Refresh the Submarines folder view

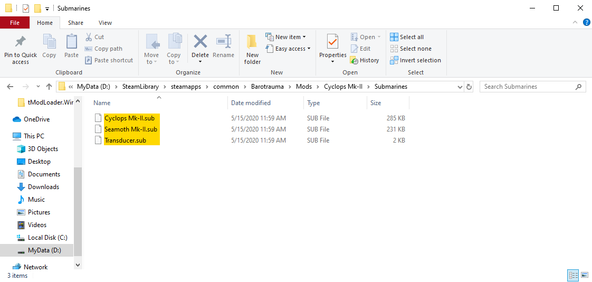(x=470, y=87)
